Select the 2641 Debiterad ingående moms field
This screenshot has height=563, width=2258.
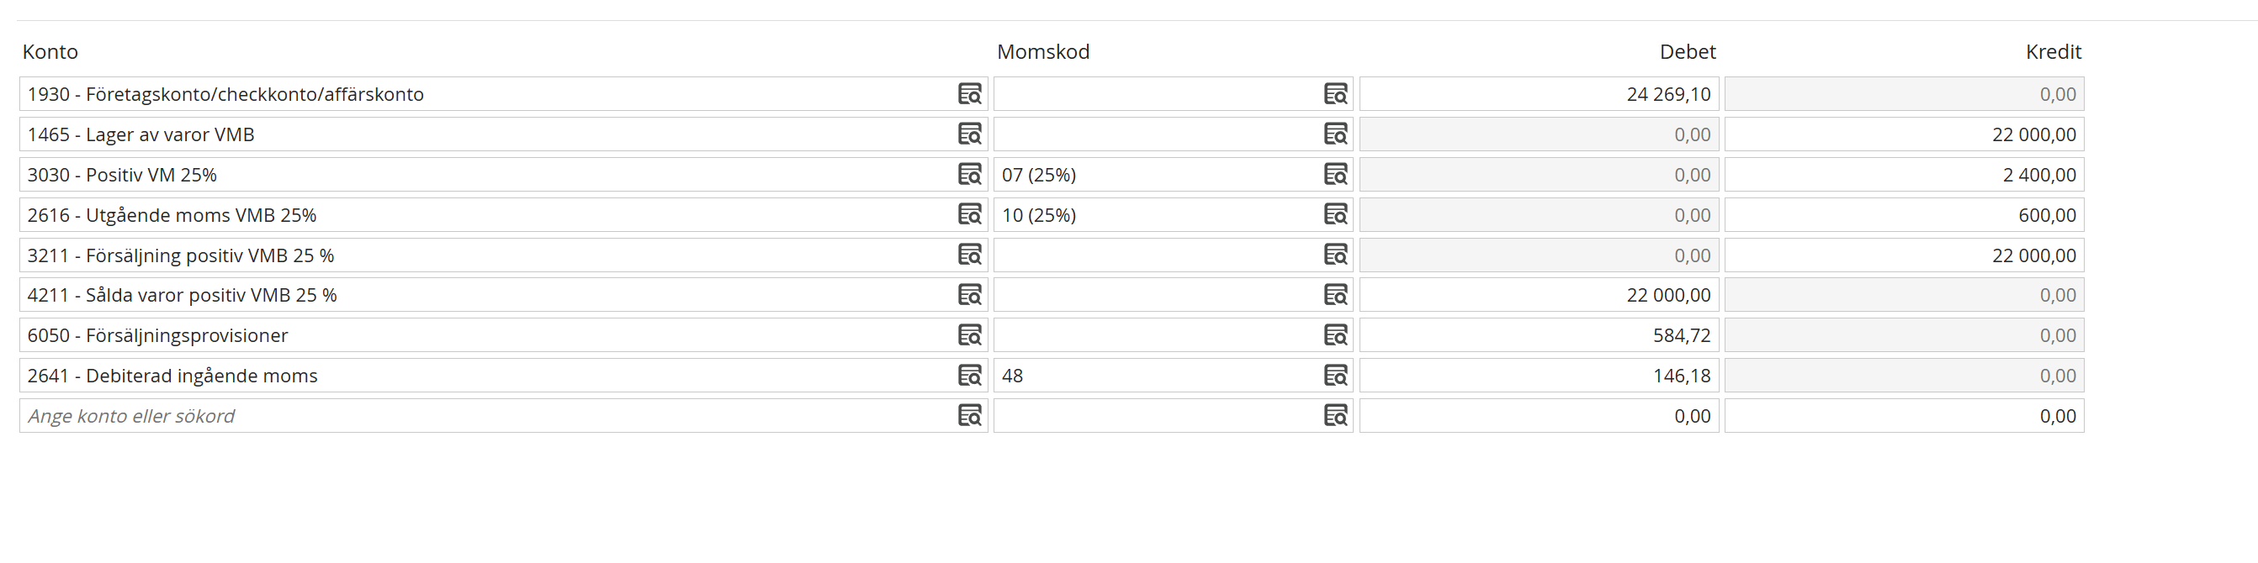coord(482,376)
